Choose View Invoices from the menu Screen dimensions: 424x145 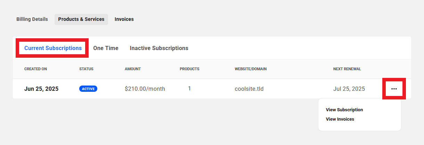point(340,119)
